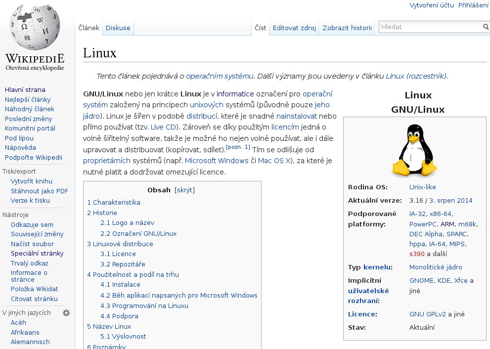This screenshot has width=490, height=349.
Task: Go to Hlavní strana
Action: click(25, 89)
